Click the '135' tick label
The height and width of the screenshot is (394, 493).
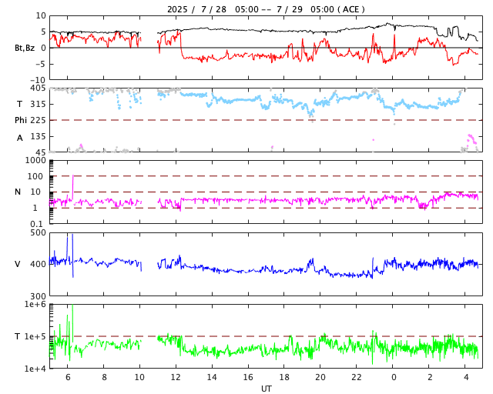pos(38,136)
